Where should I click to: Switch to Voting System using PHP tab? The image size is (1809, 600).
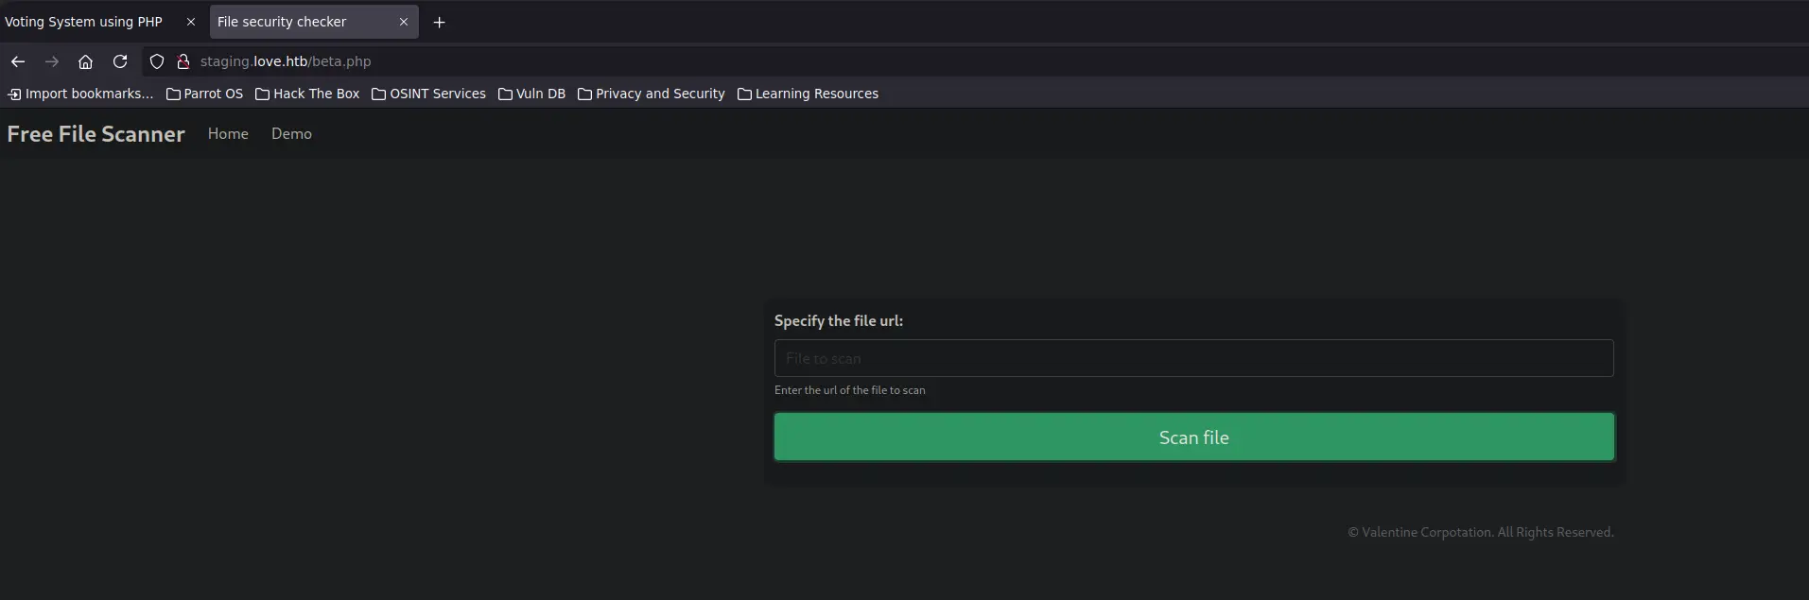(83, 22)
